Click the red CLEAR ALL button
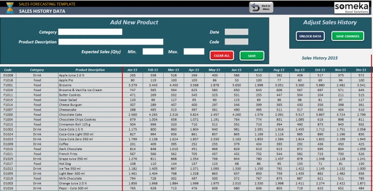373x191 pixels. (222, 56)
